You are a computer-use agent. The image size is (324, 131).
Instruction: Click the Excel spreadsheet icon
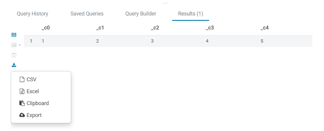[22, 91]
